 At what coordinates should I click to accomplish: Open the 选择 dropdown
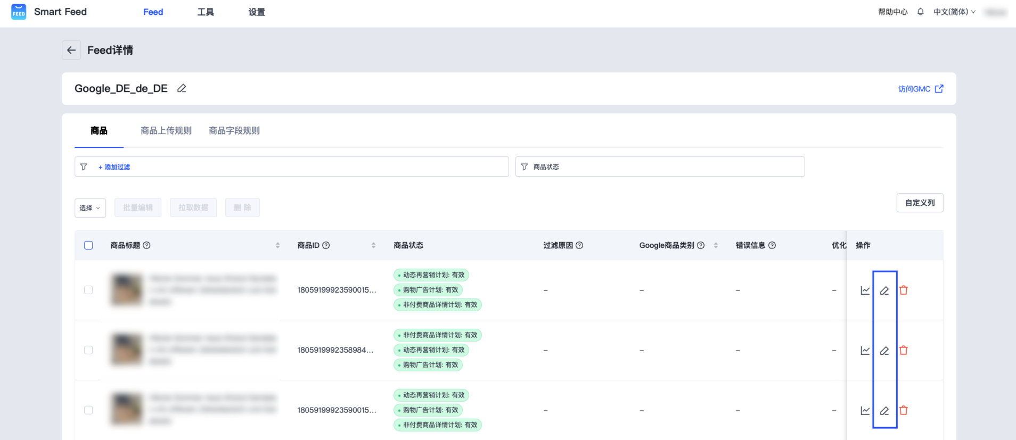(90, 207)
